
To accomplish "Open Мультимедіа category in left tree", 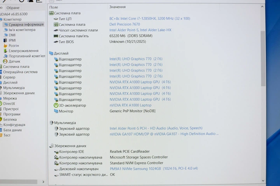I will pyautogui.click(x=14, y=88).
